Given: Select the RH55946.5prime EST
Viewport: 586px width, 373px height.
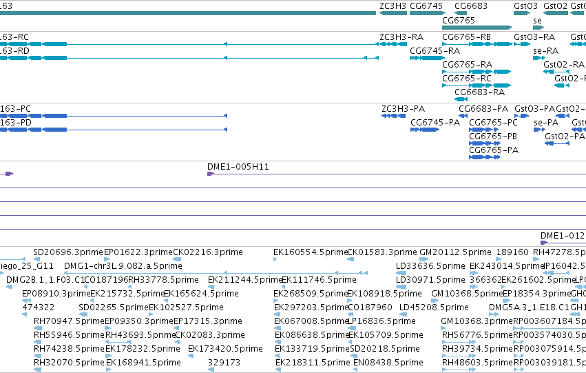Looking at the screenshot, I should [37, 342].
